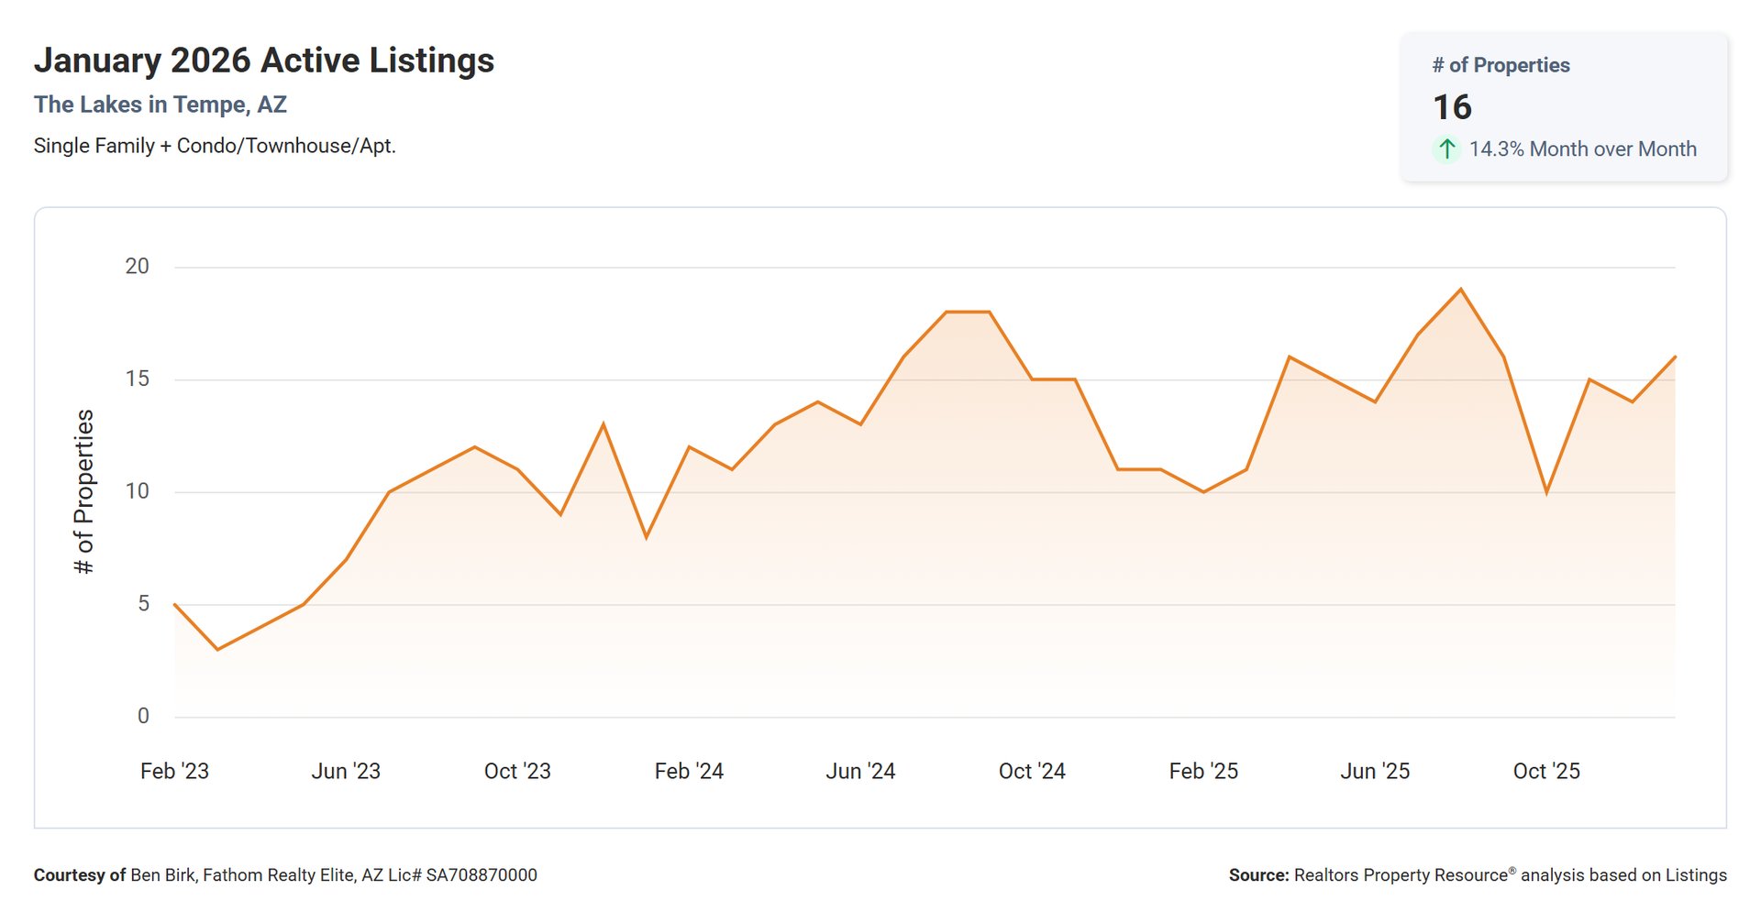1761x923 pixels.
Task: Click the Feb '25 x-axis label
Action: coord(1203,771)
